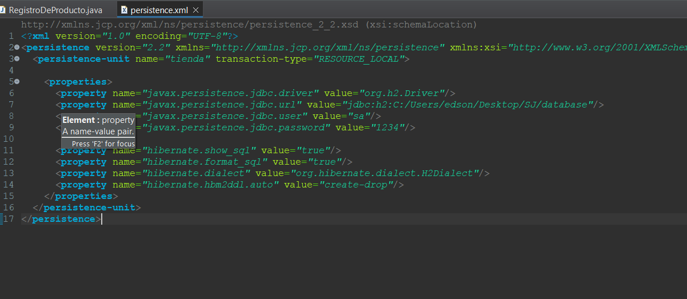Click the "hibernate.hbm2ddl.auto" name value

click(x=210, y=185)
